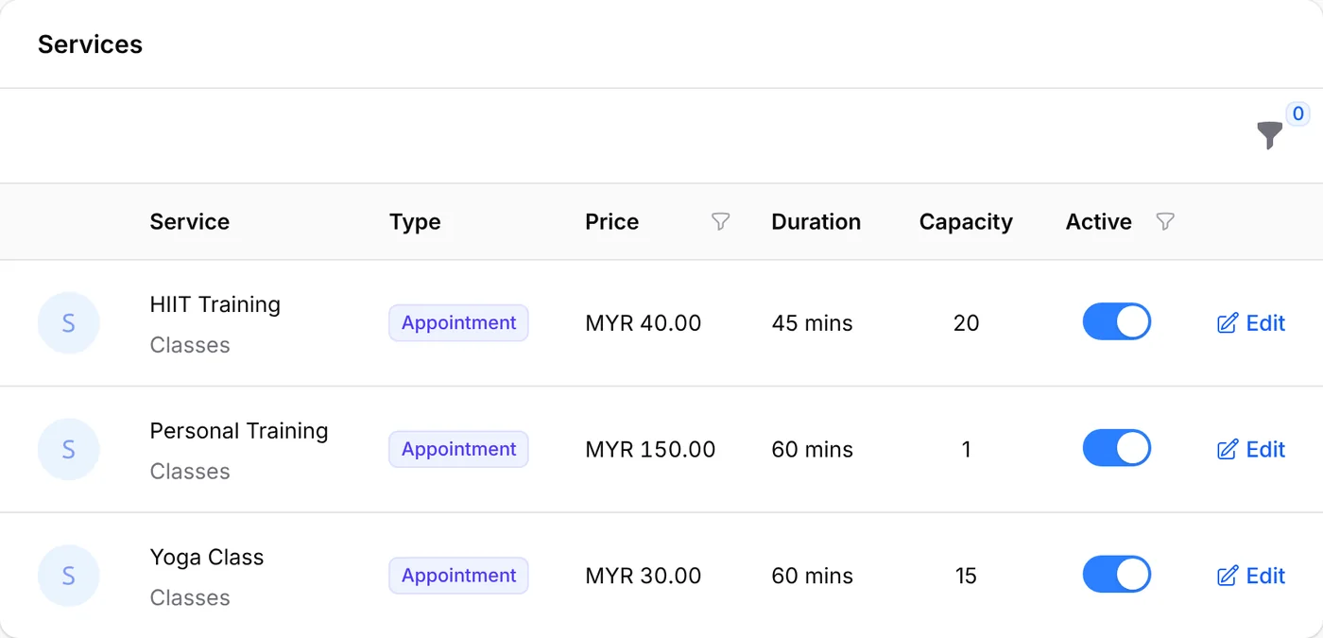Disable the Personal Training active toggle
The image size is (1323, 638).
[1116, 448]
